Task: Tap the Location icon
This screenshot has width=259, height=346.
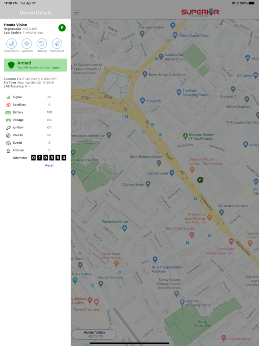Action: point(27,43)
